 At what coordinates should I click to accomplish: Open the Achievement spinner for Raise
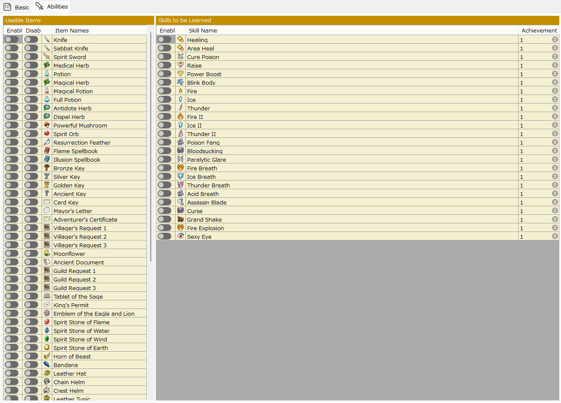(x=555, y=65)
